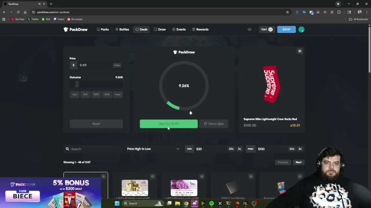This screenshot has height=208, width=371.
Task: Set outcome to 10% preset
Action: (x=85, y=94)
